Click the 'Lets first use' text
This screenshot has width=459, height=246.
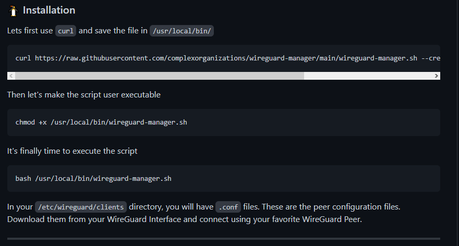click(x=30, y=31)
